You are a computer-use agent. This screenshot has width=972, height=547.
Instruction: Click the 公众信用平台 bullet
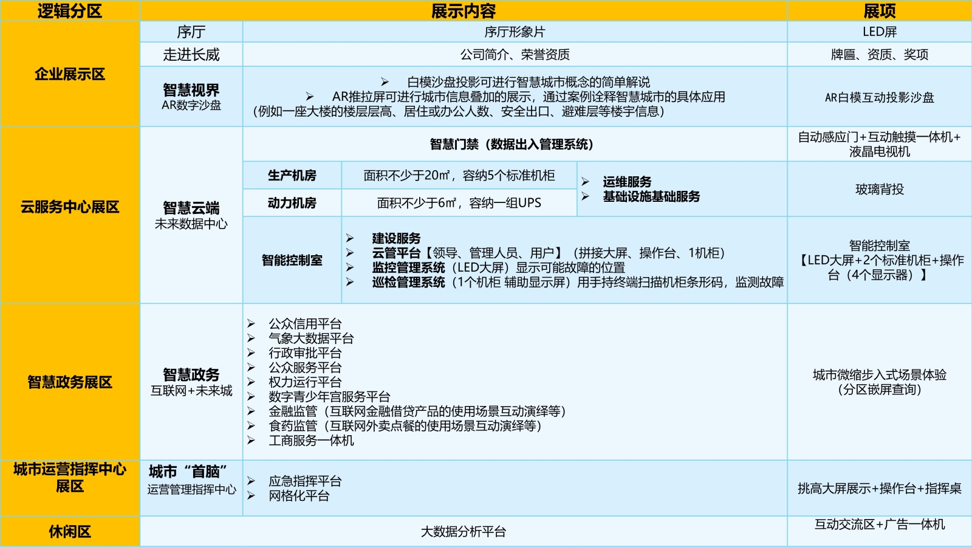(295, 324)
